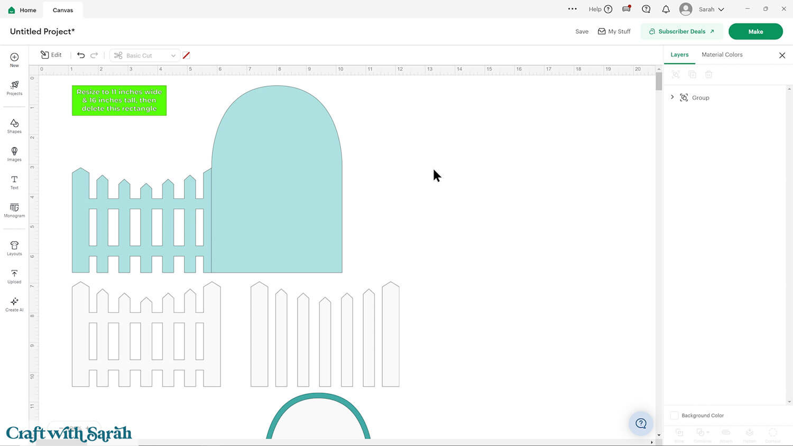Open Create AI tool

pos(14,304)
